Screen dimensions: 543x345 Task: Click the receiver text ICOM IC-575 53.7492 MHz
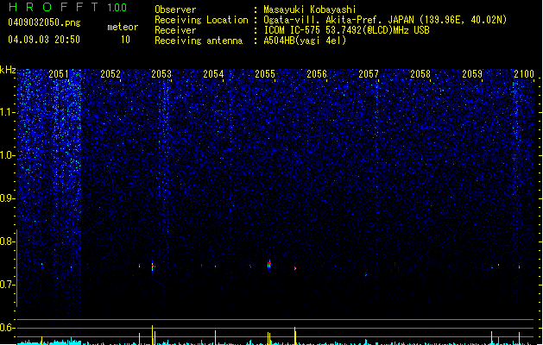pyautogui.click(x=346, y=30)
